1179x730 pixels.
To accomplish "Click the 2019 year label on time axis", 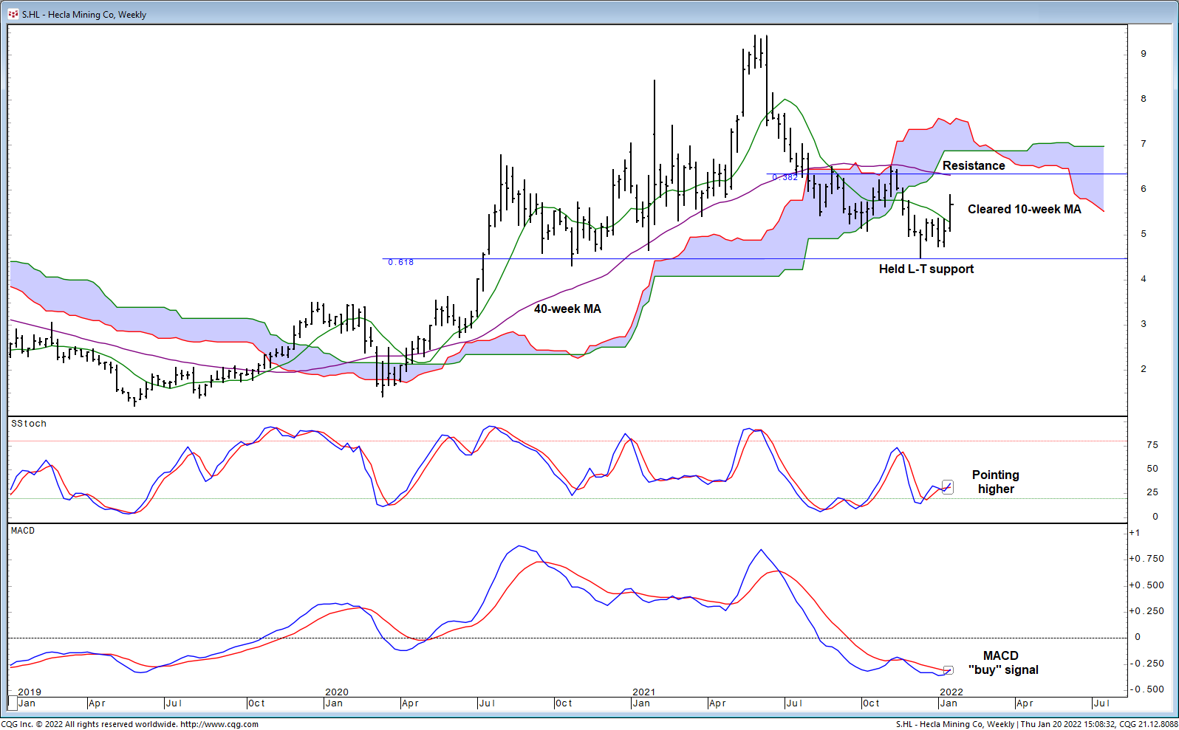I will [30, 692].
